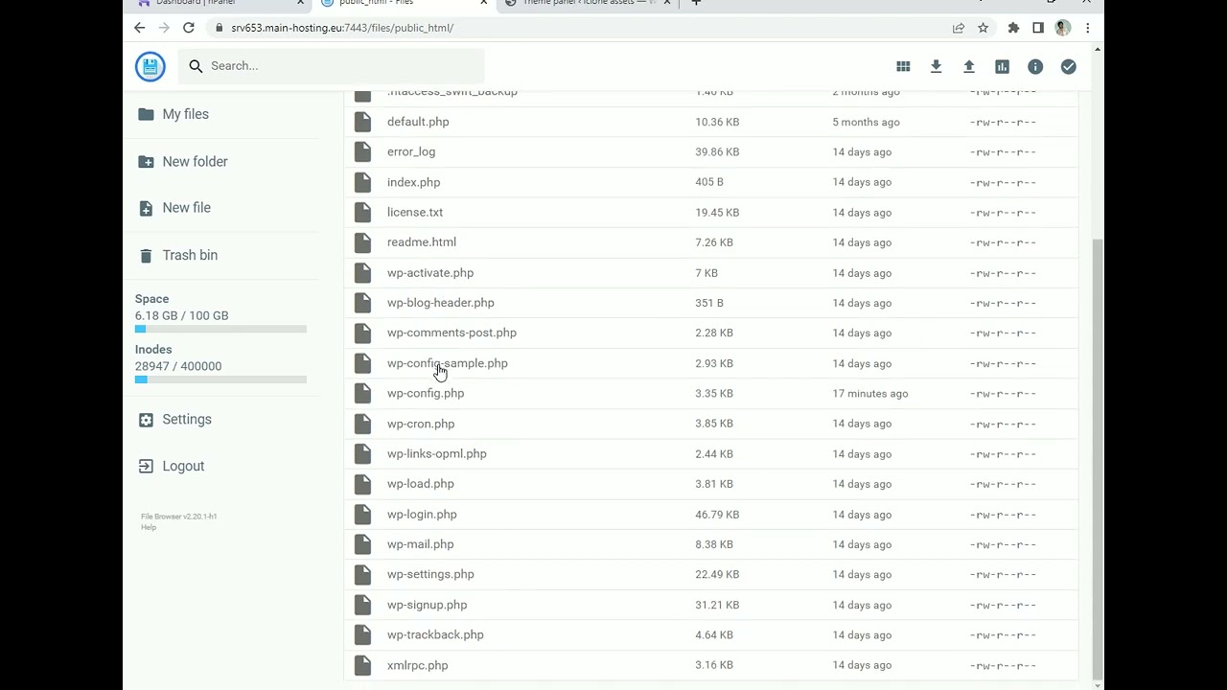1227x690 pixels.
Task: Click the file icon beside wp-login.php
Action: point(362,514)
